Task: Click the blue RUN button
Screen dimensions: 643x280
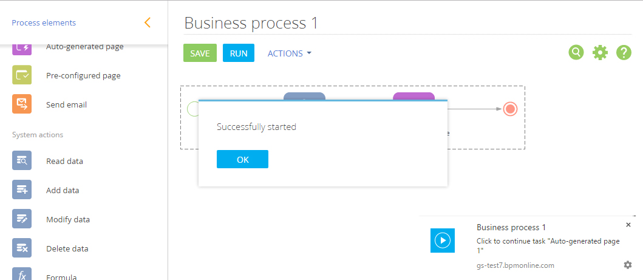Action: coord(239,53)
